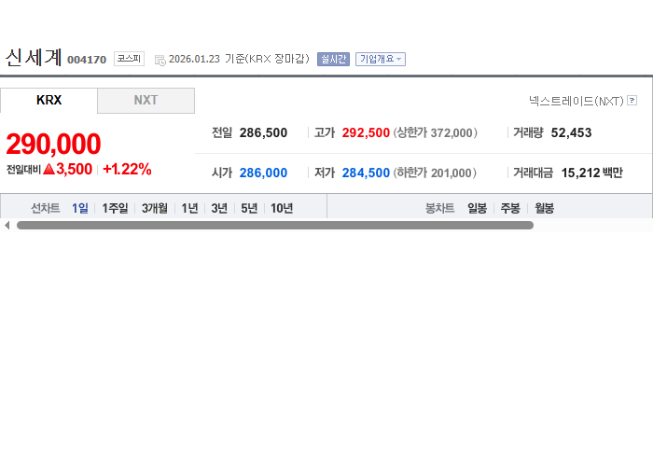Click the low price 284,500

366,173
